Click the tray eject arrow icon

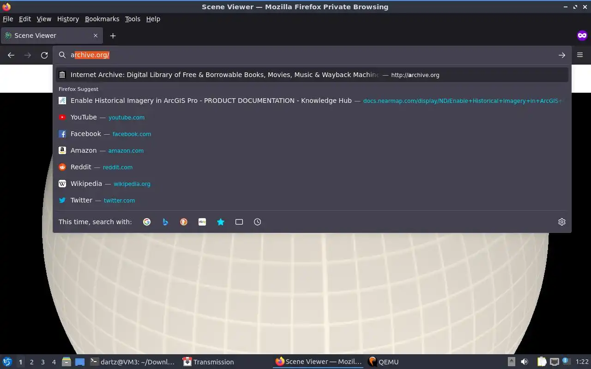point(511,362)
